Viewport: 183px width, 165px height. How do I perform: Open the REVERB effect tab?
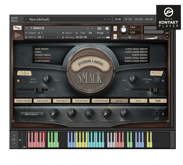point(119,101)
